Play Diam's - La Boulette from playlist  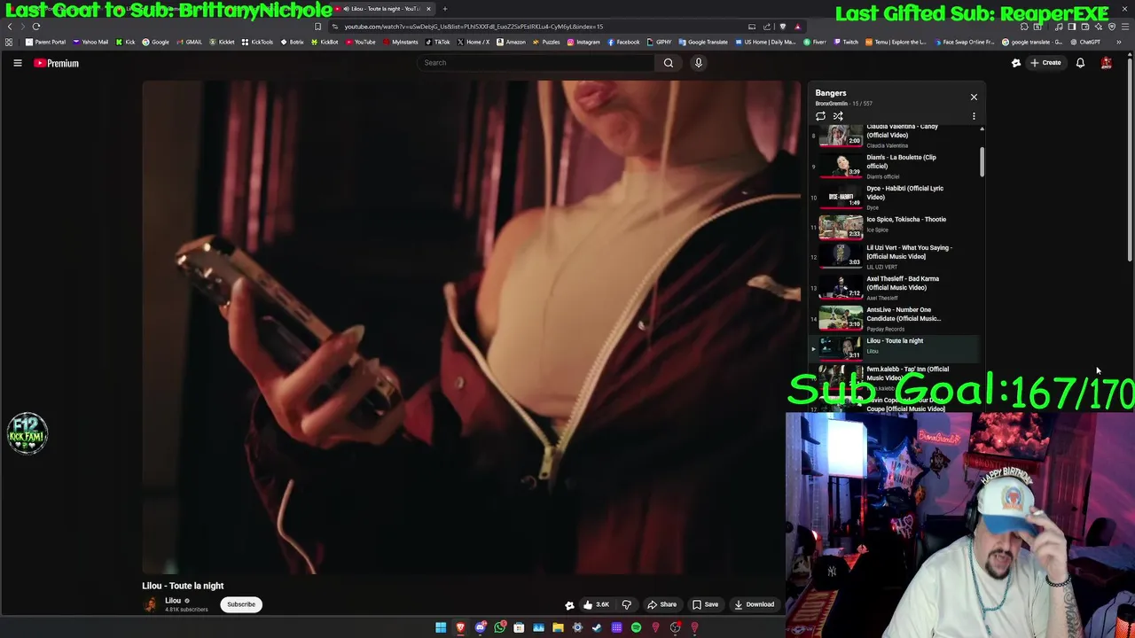894,166
